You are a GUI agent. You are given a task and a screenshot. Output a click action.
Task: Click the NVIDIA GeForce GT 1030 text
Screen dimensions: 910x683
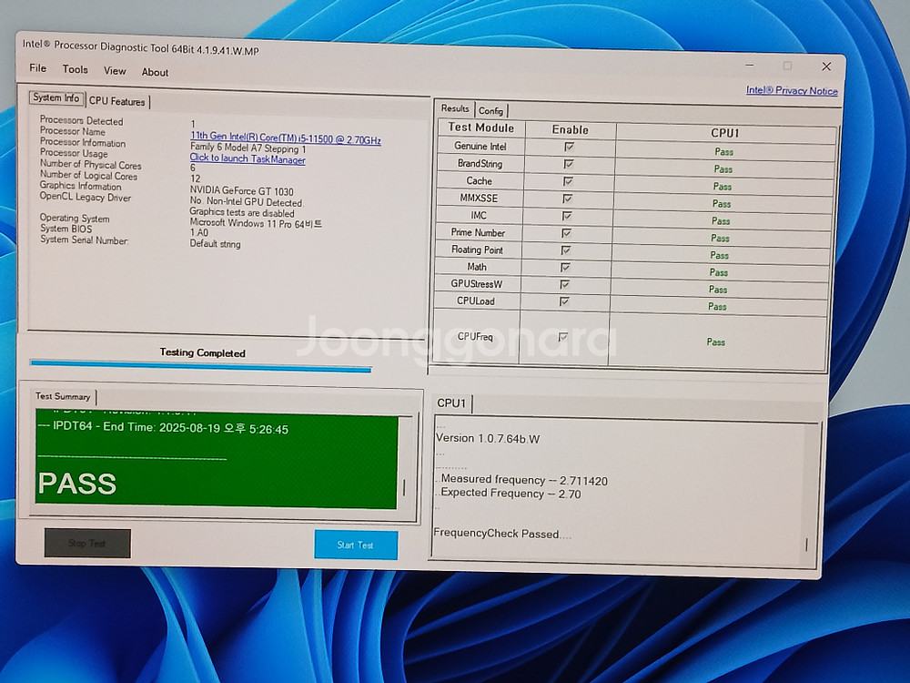(x=241, y=191)
